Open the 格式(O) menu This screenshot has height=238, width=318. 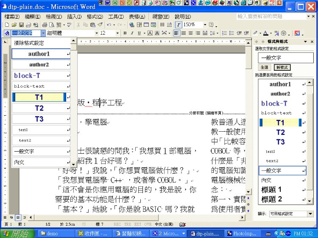tap(95, 17)
